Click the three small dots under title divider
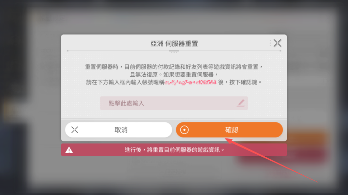 click(174, 52)
